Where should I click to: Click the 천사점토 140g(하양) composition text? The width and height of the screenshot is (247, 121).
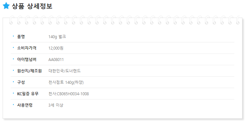pos(66,82)
